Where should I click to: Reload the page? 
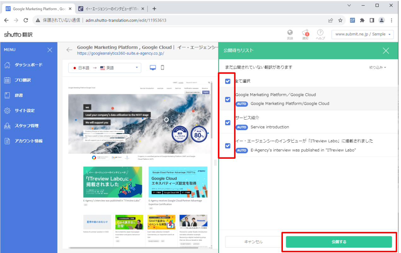click(x=26, y=20)
